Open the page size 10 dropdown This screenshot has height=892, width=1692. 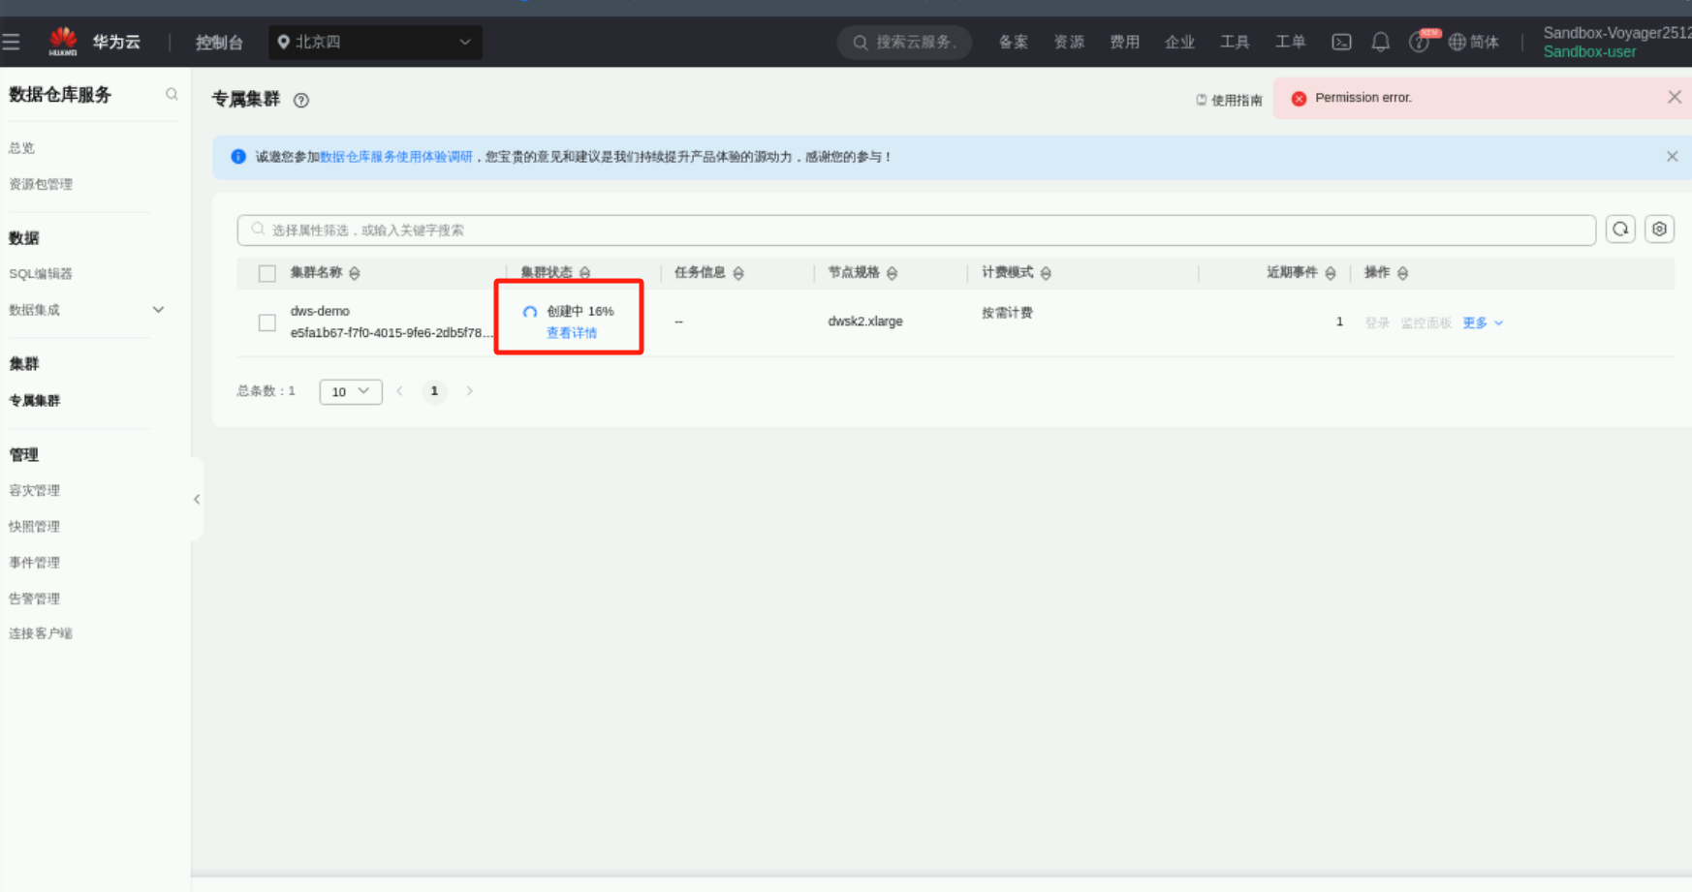[x=351, y=391]
